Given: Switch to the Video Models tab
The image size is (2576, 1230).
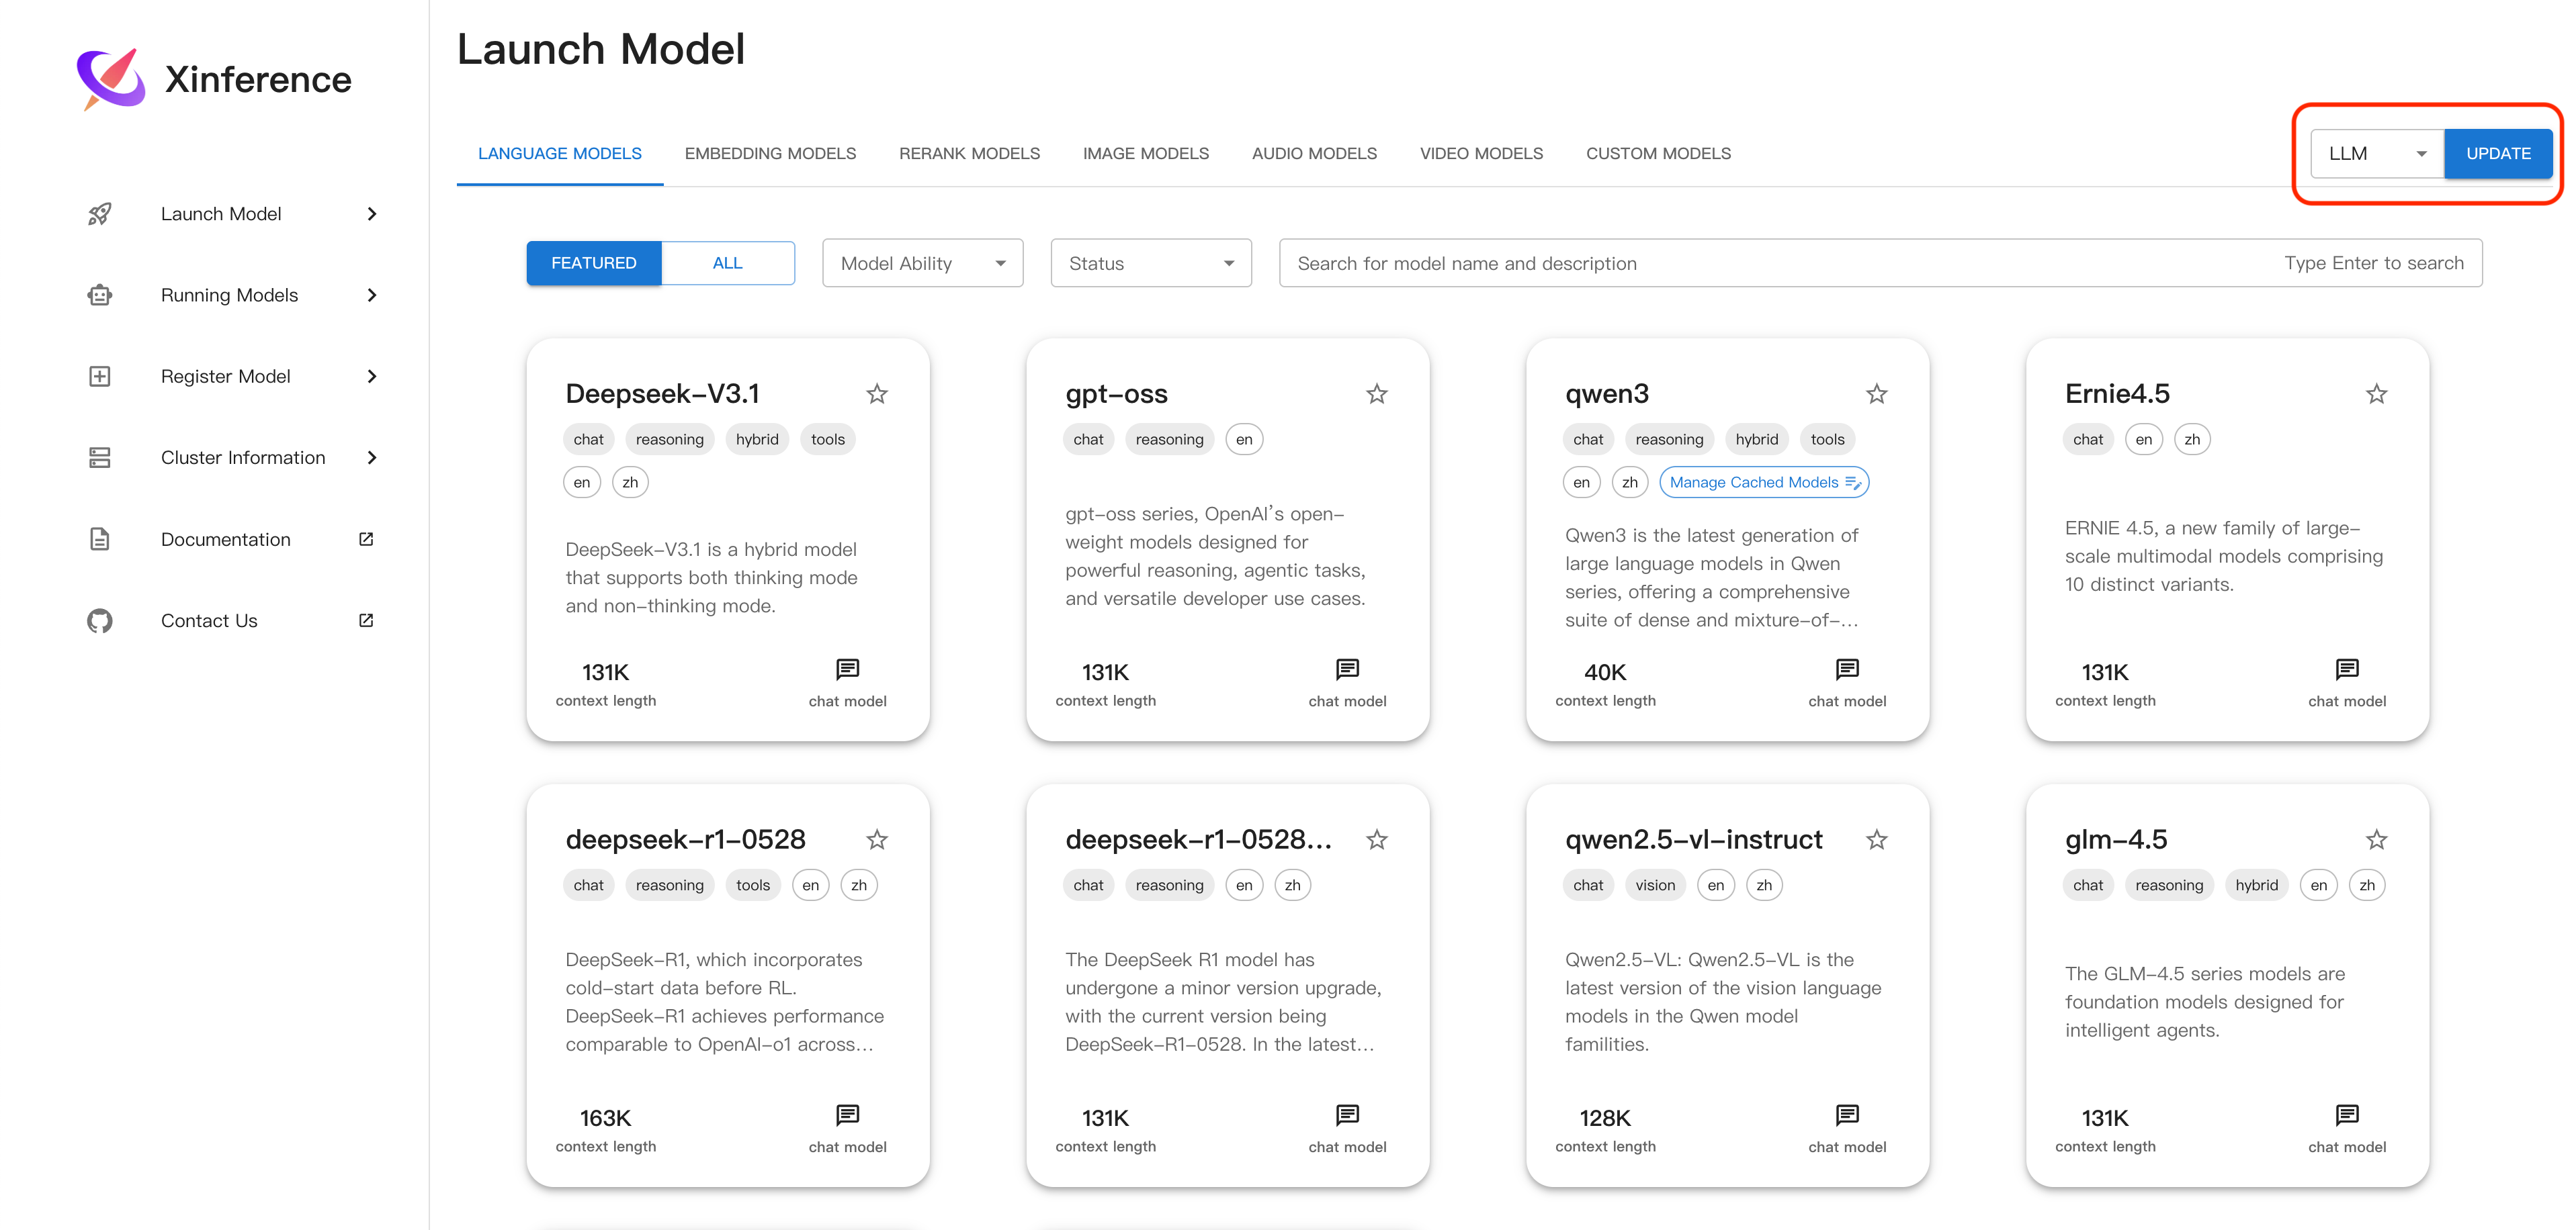Looking at the screenshot, I should [x=1481, y=154].
